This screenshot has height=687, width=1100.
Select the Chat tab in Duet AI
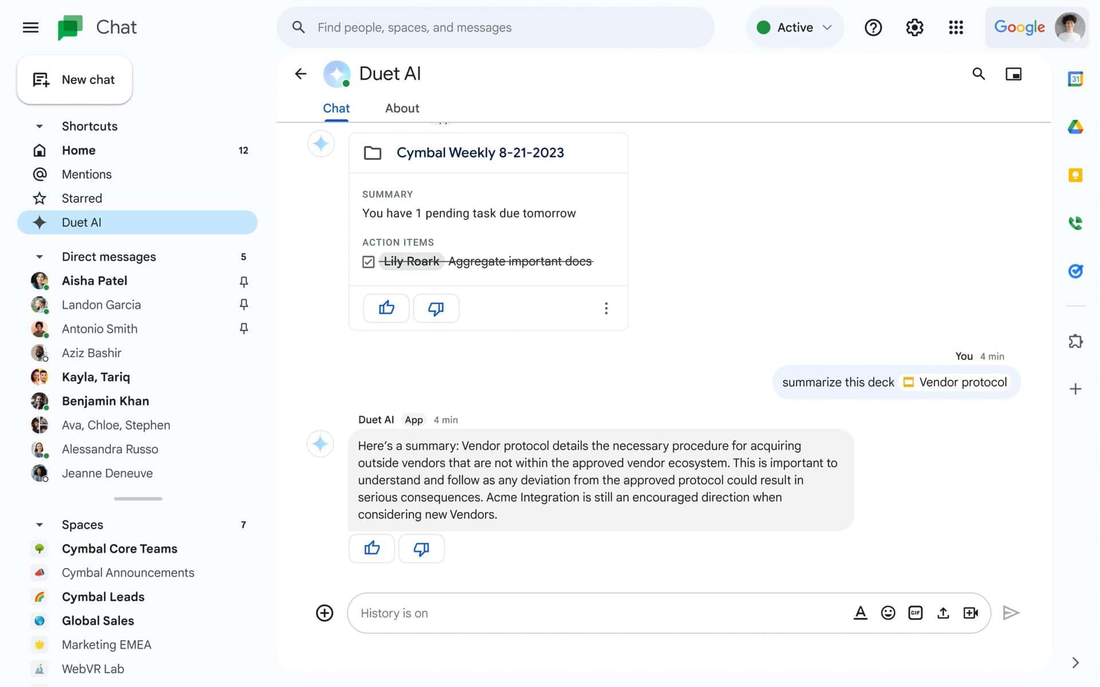336,108
